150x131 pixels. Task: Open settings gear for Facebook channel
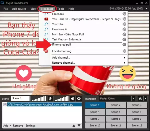(x=124, y=14)
